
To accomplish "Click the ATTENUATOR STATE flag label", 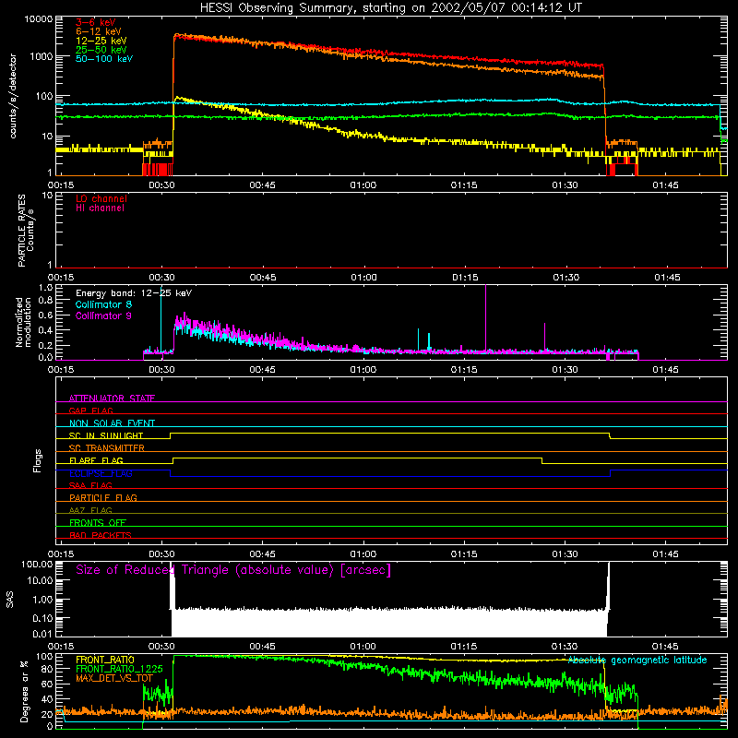I will tap(112, 399).
